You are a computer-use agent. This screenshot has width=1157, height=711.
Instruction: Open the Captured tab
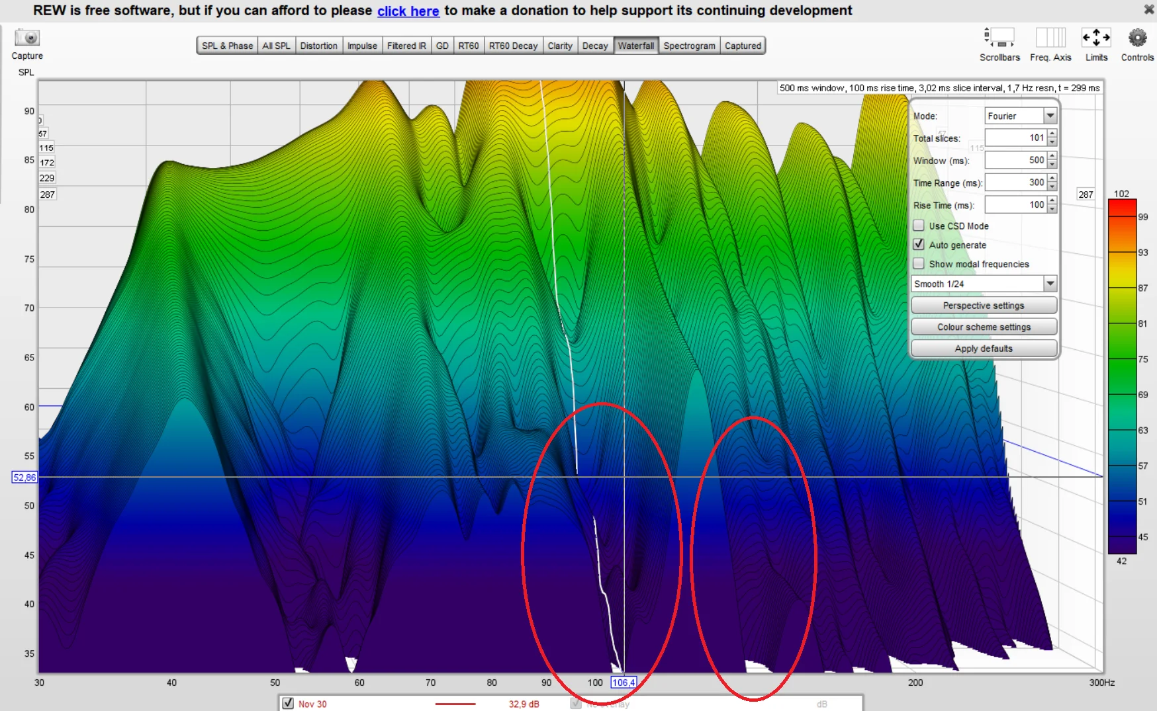(x=743, y=46)
